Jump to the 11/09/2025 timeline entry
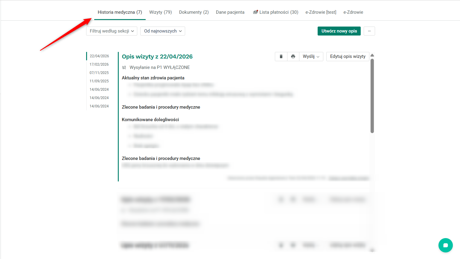 pyautogui.click(x=99, y=81)
